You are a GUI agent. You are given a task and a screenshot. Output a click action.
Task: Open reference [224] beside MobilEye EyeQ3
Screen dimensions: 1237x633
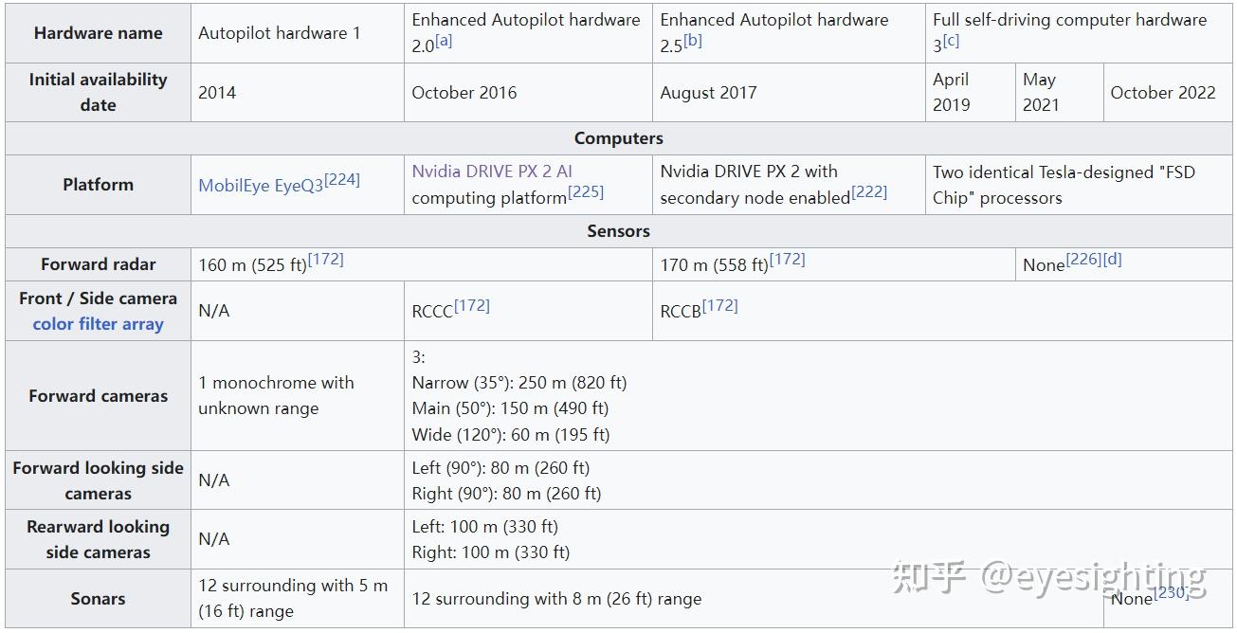[x=342, y=179]
